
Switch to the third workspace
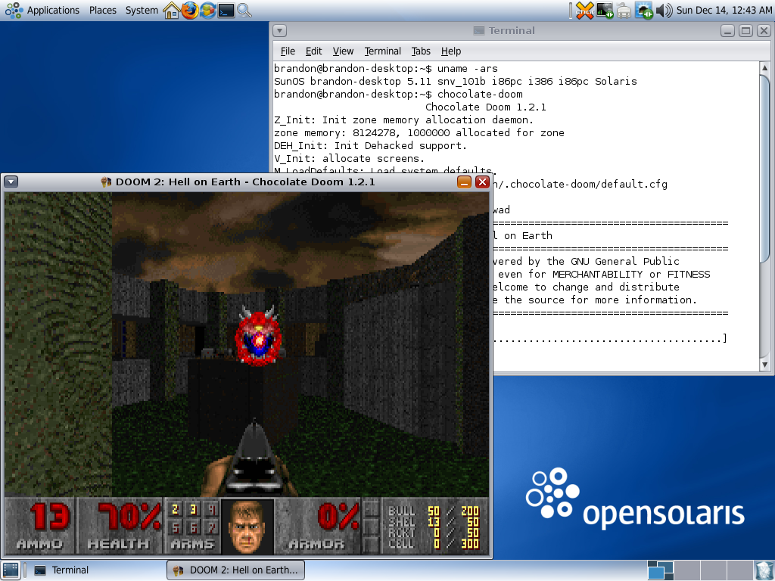pyautogui.click(x=712, y=570)
